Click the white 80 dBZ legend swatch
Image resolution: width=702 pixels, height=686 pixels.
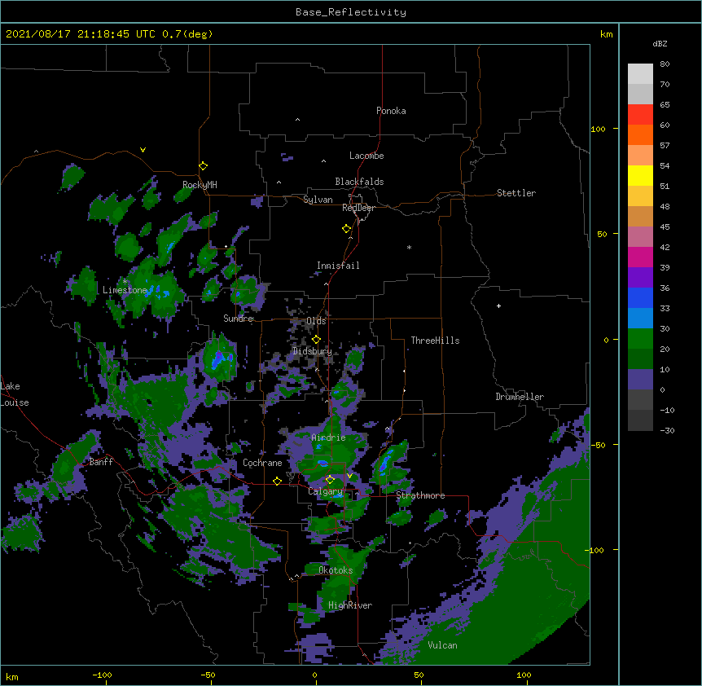640,74
